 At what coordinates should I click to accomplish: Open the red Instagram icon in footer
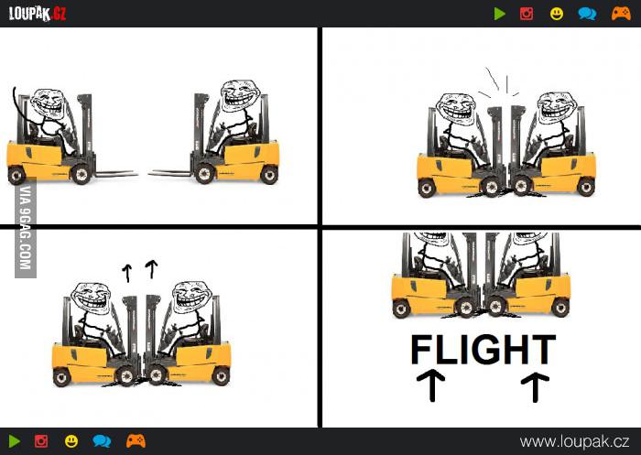pos(41,441)
